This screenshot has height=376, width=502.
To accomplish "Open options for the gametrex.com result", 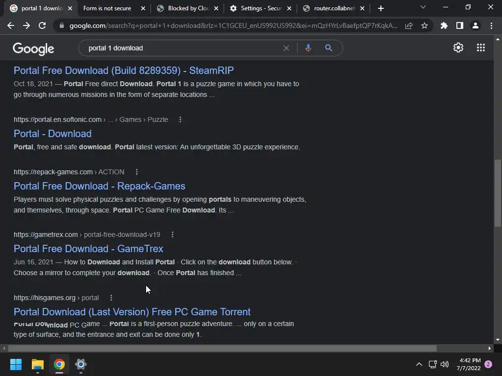I will coord(173,235).
